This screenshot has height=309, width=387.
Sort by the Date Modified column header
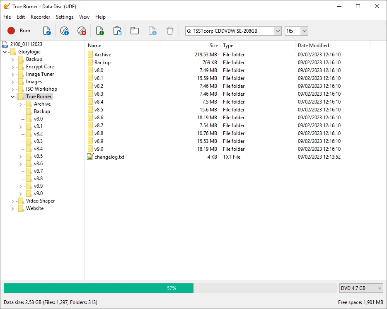[313, 46]
